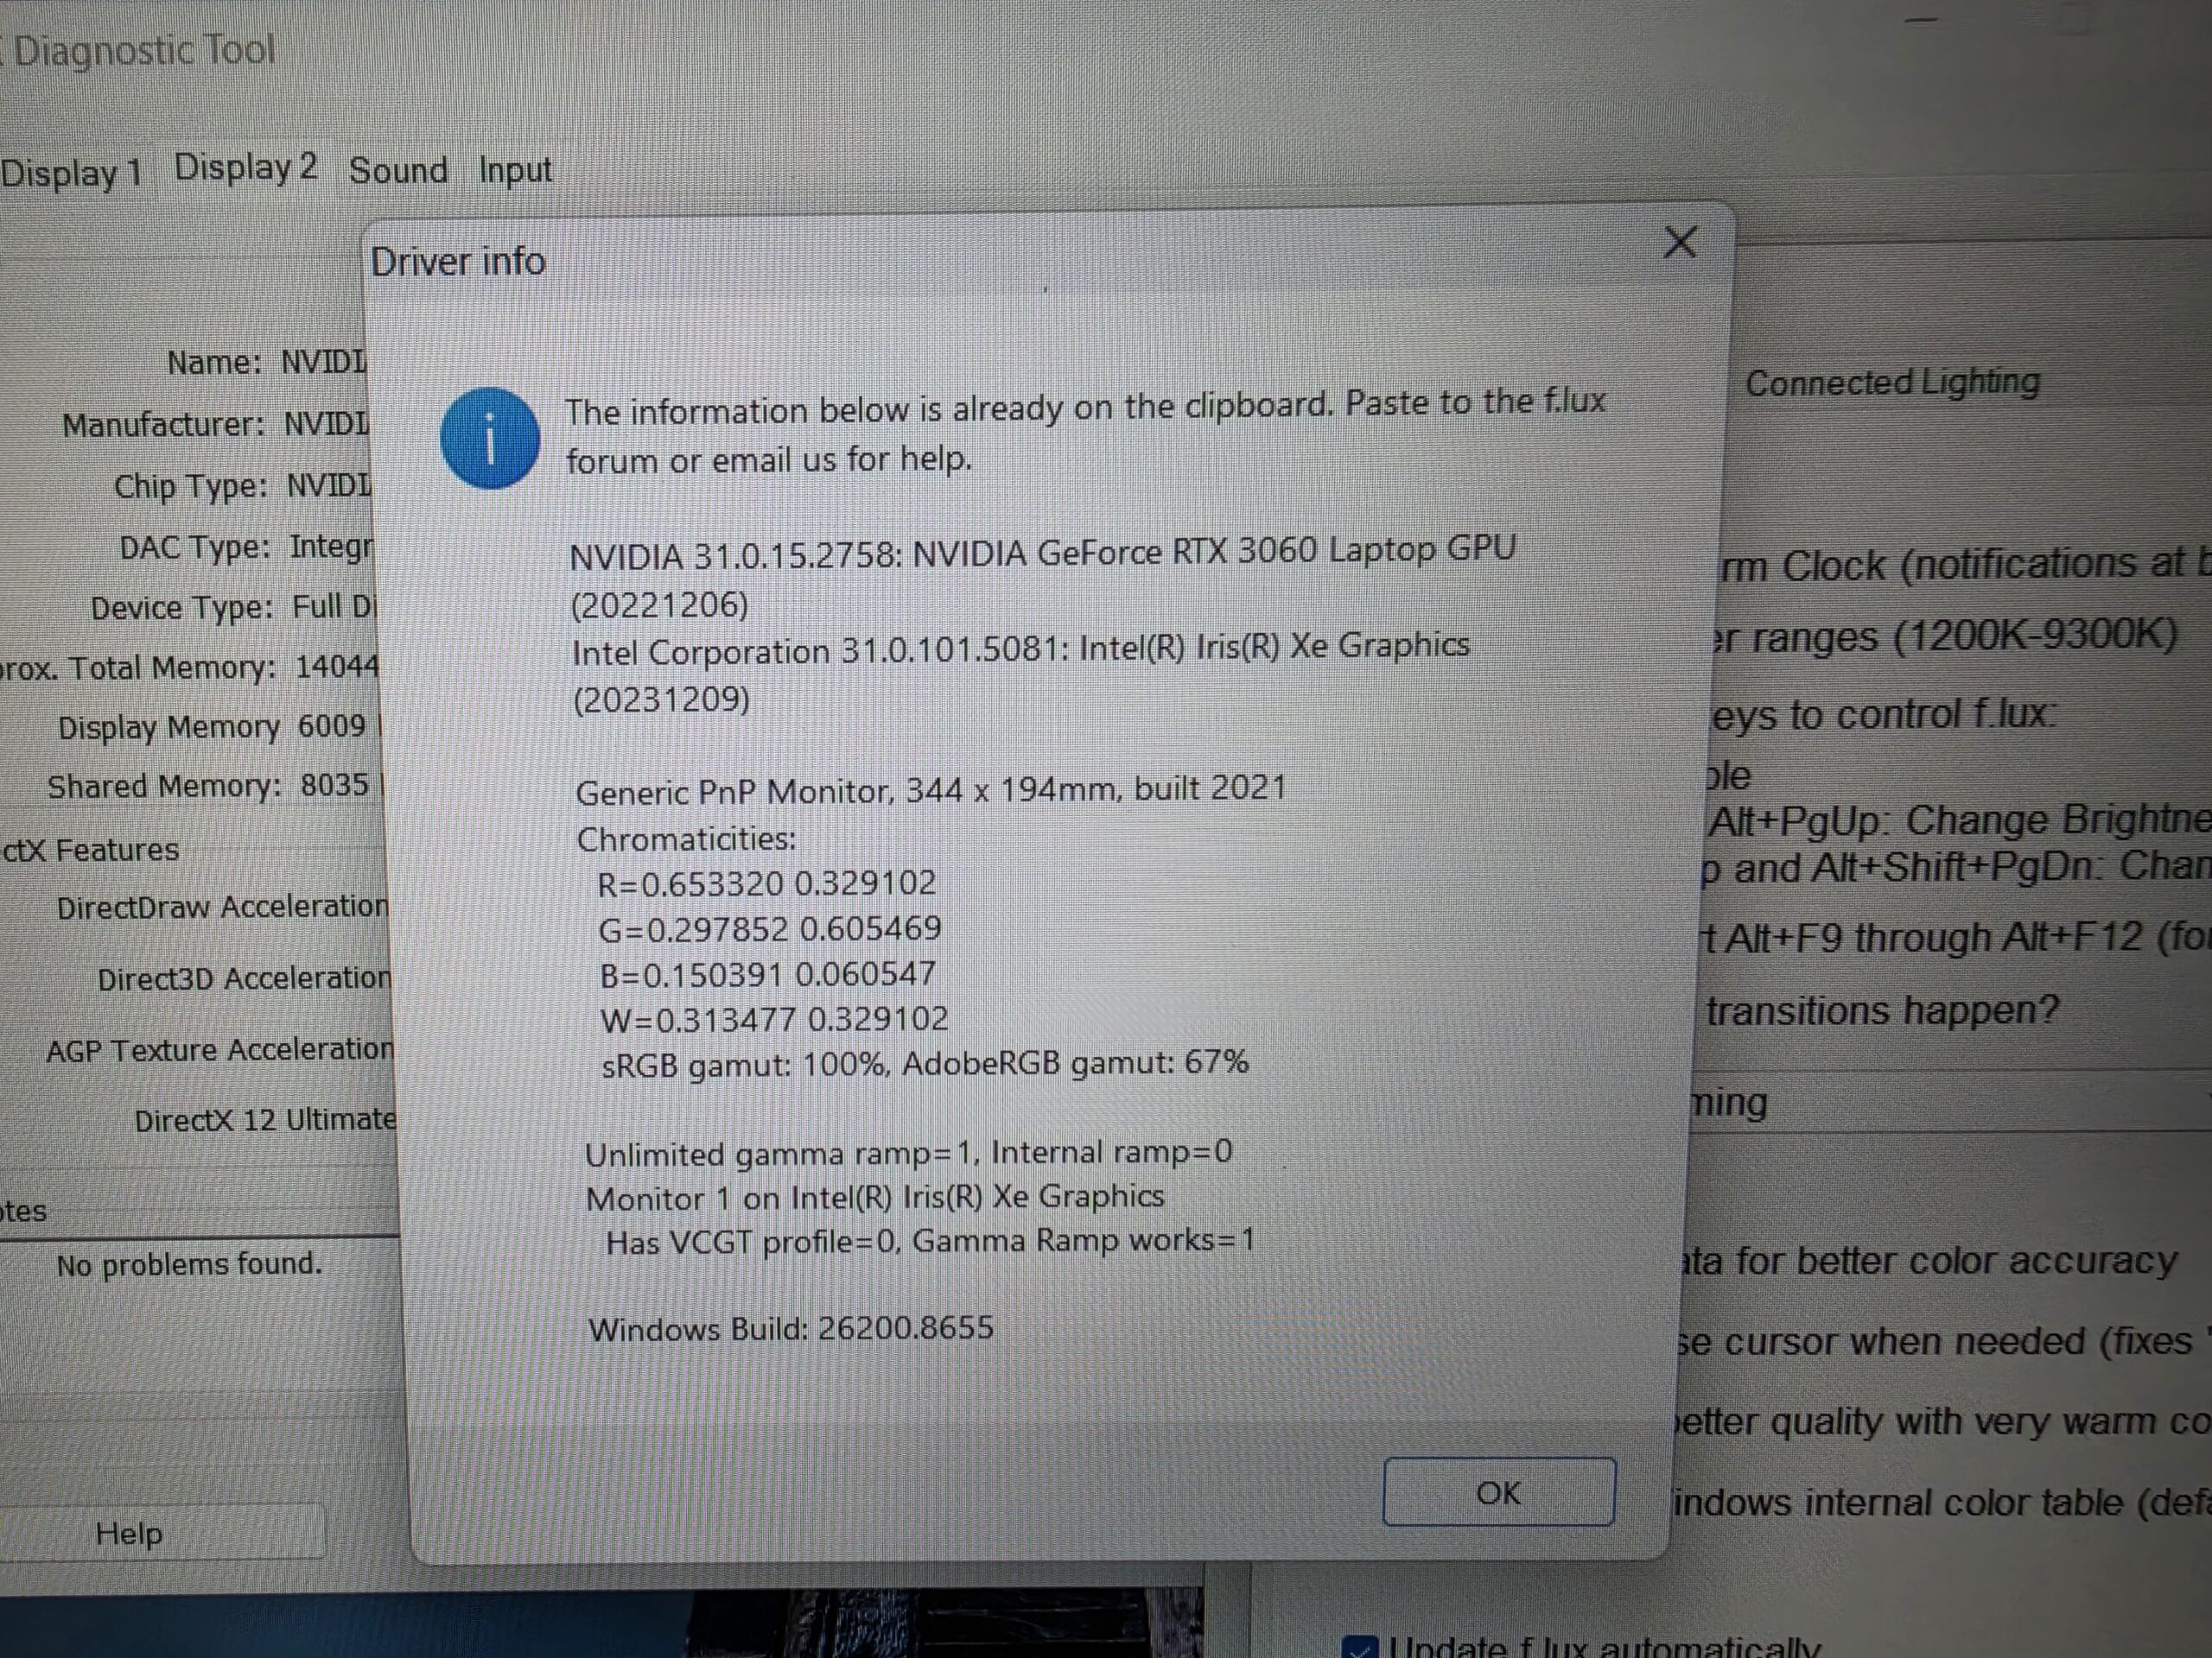Click the blue information icon in Driver info
The height and width of the screenshot is (1658, 2212).
click(x=490, y=439)
